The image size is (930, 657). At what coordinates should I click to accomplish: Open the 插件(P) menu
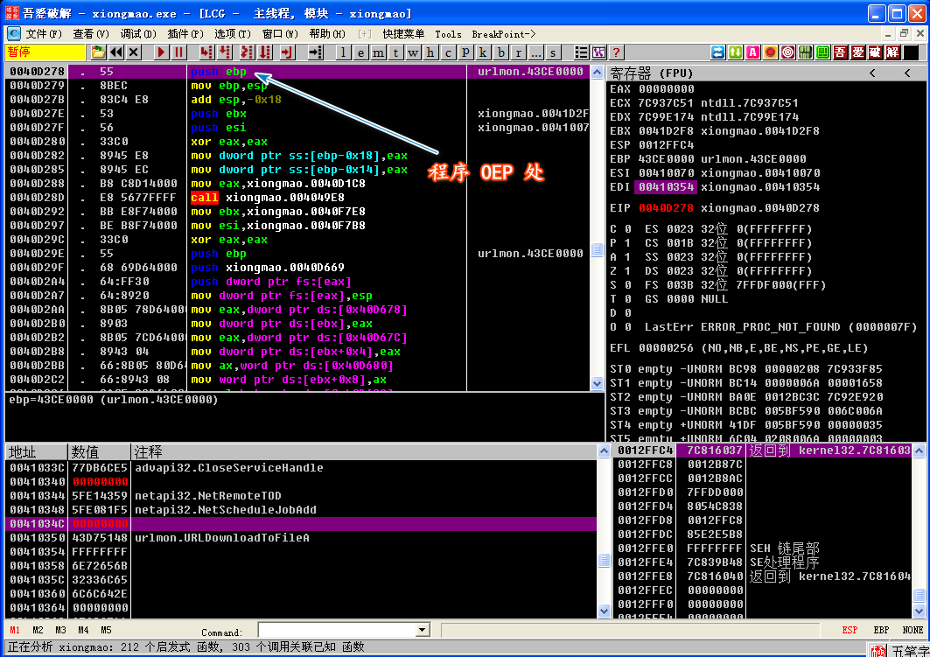click(x=185, y=34)
